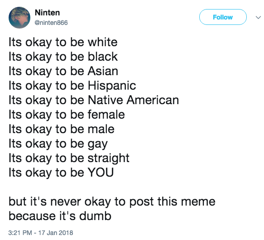Click the line 'Its okay to be female'
The image size is (264, 240).
(x=67, y=115)
